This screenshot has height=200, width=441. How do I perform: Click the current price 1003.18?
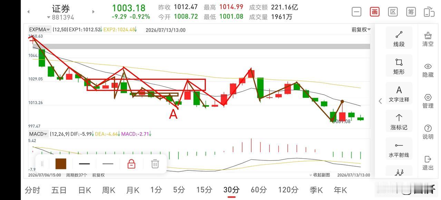[129, 8]
